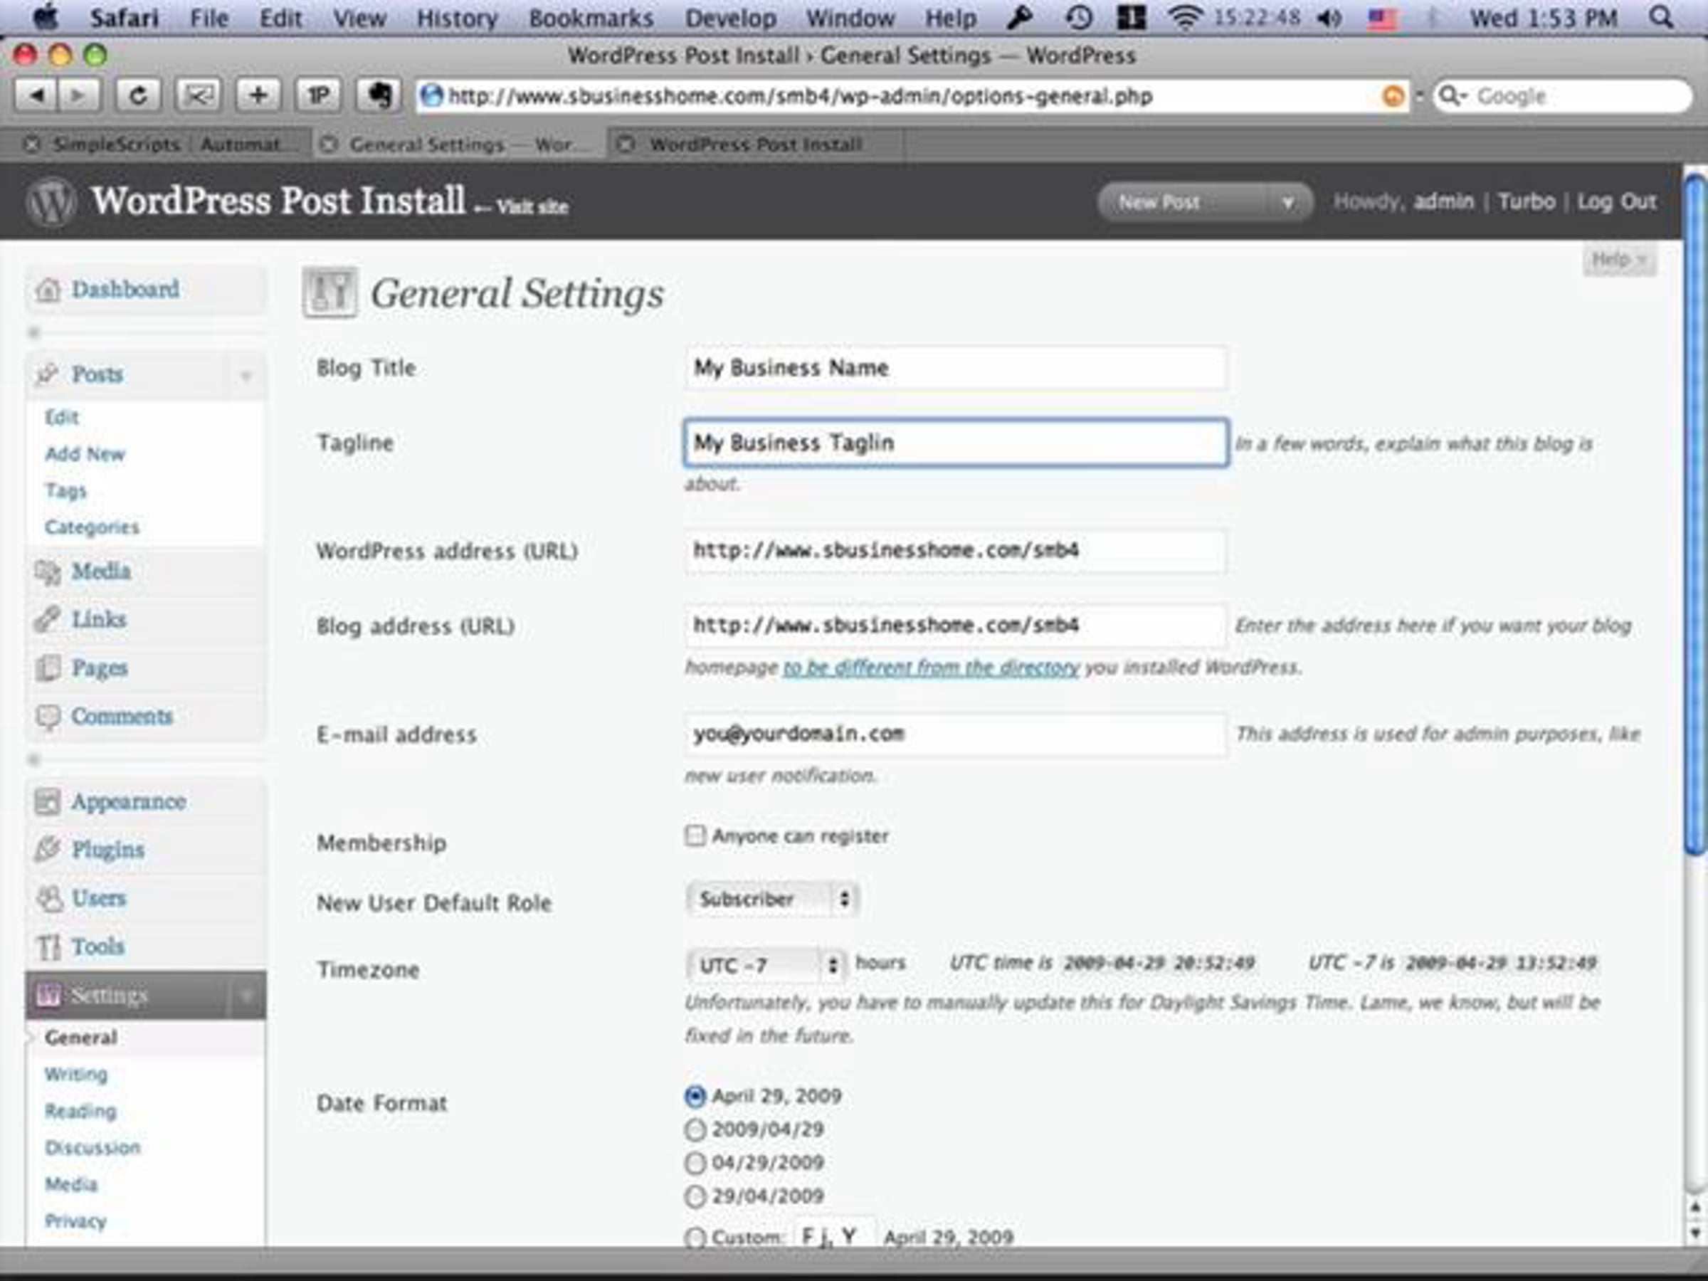This screenshot has height=1281, width=1708.
Task: Click the Blog Title input field
Action: [956, 369]
